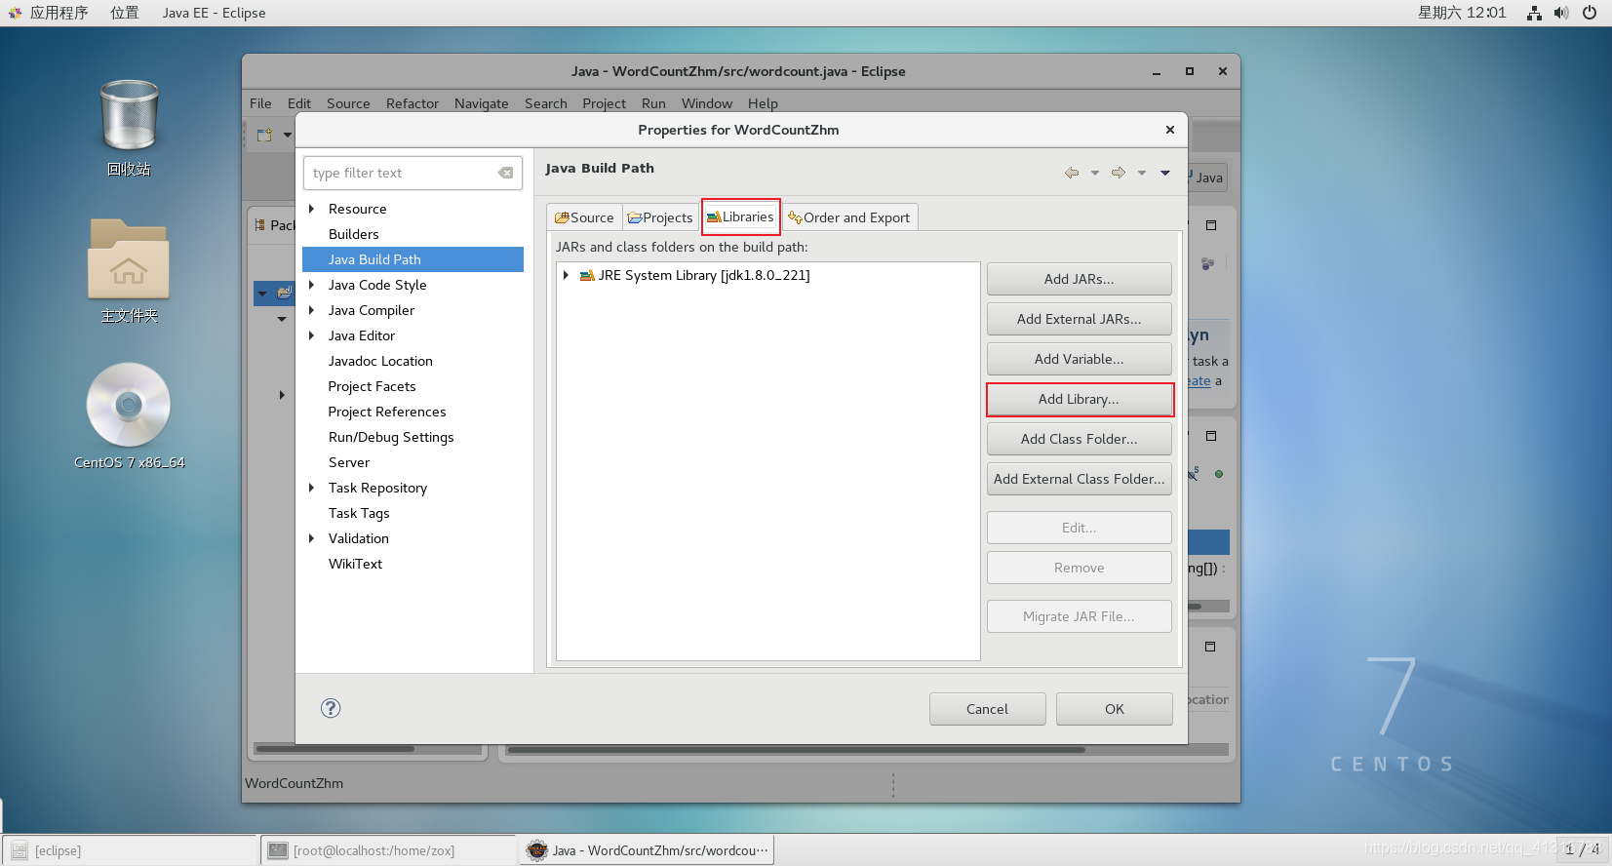Select the Java Build Path page
1612x866 pixels.
pos(413,259)
